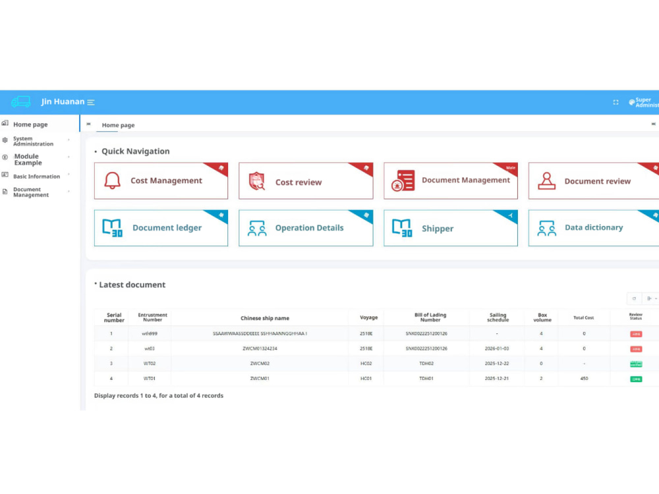659x494 pixels.
Task: Open the Shipper quick card
Action: (x=451, y=228)
